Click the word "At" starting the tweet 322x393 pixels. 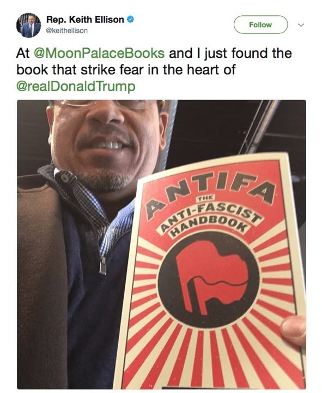[x=23, y=53]
